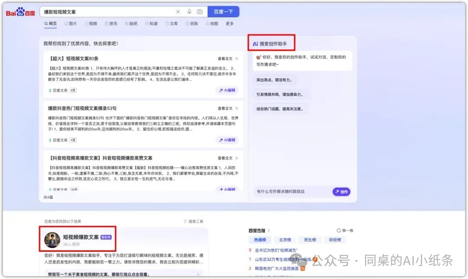This screenshot has width=468, height=279.
Task: Focus the 有什么写作需求随时跟我说 input
Action: [292, 191]
